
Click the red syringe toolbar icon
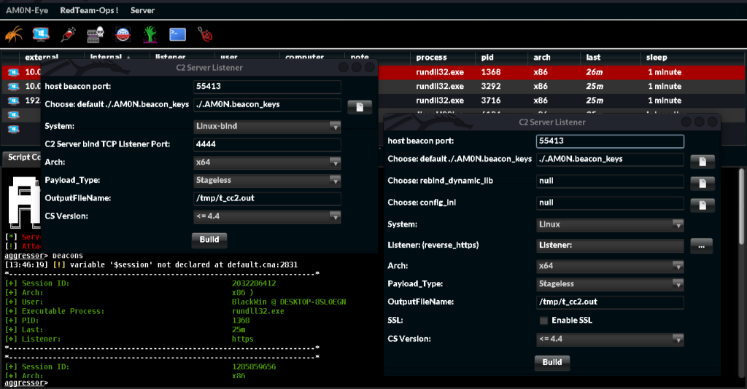[x=69, y=34]
